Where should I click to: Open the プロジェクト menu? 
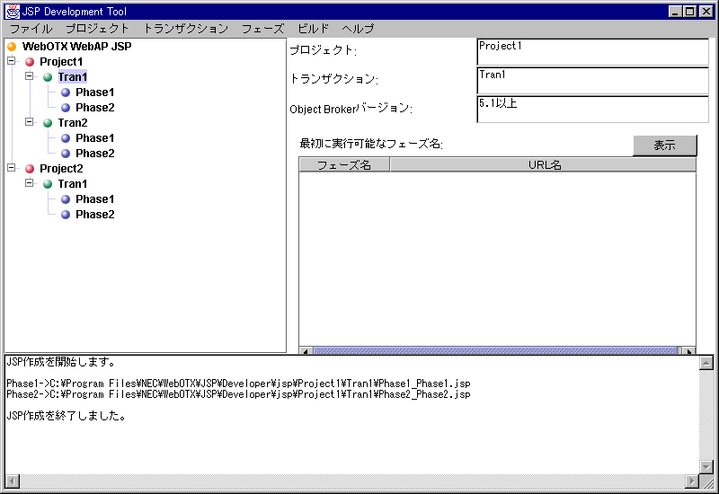click(97, 29)
